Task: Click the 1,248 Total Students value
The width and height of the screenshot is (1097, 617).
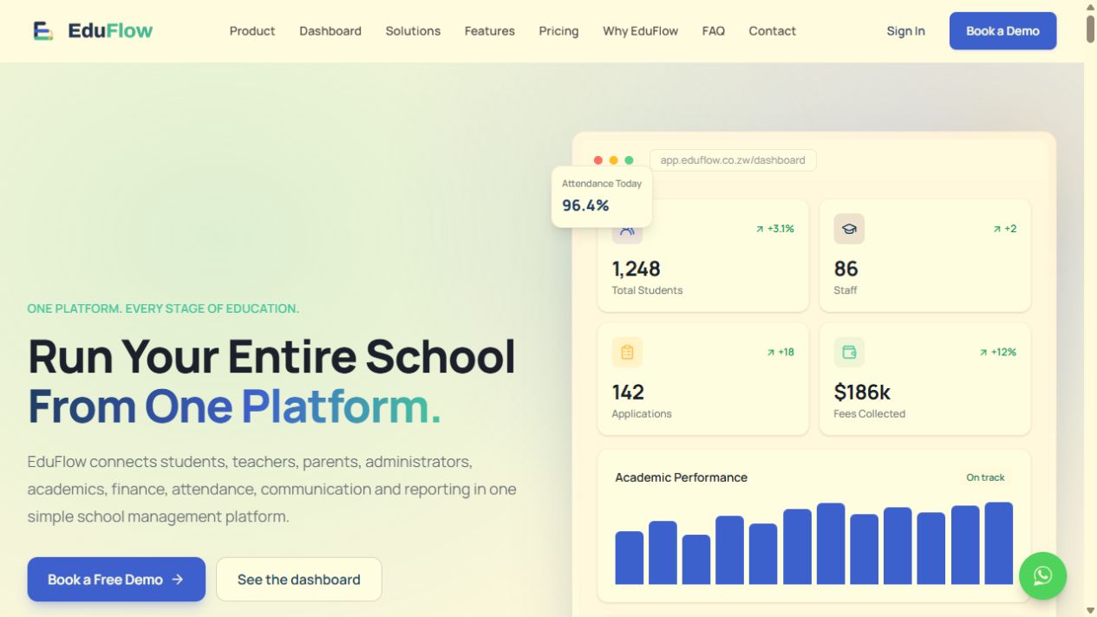Action: point(637,269)
